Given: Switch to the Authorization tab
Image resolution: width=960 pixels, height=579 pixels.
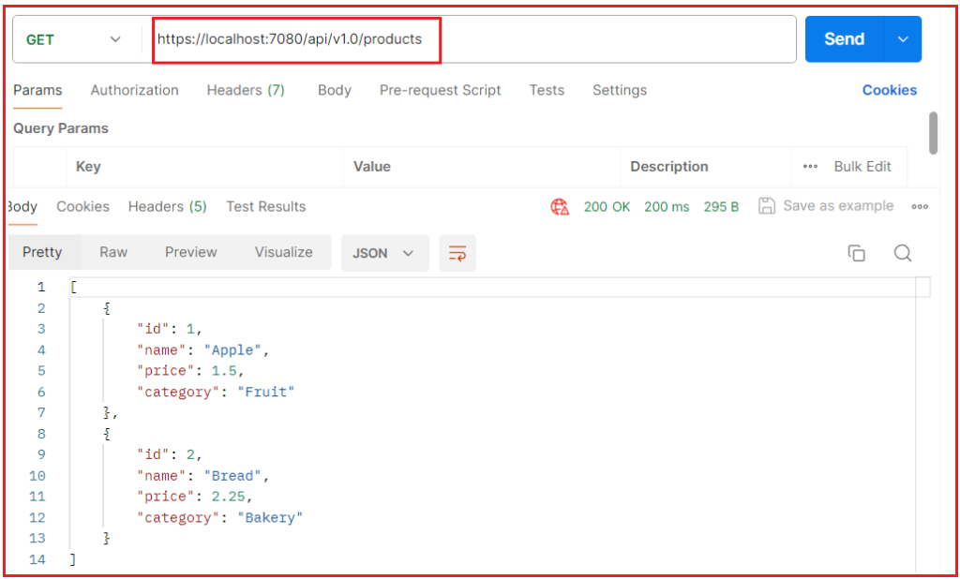Looking at the screenshot, I should coord(134,90).
